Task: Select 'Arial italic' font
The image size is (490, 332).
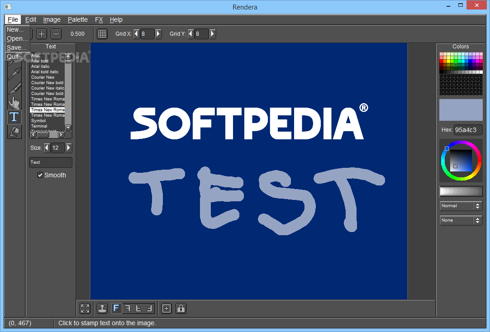Action: coord(47,66)
